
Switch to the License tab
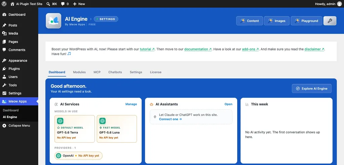coord(156,72)
